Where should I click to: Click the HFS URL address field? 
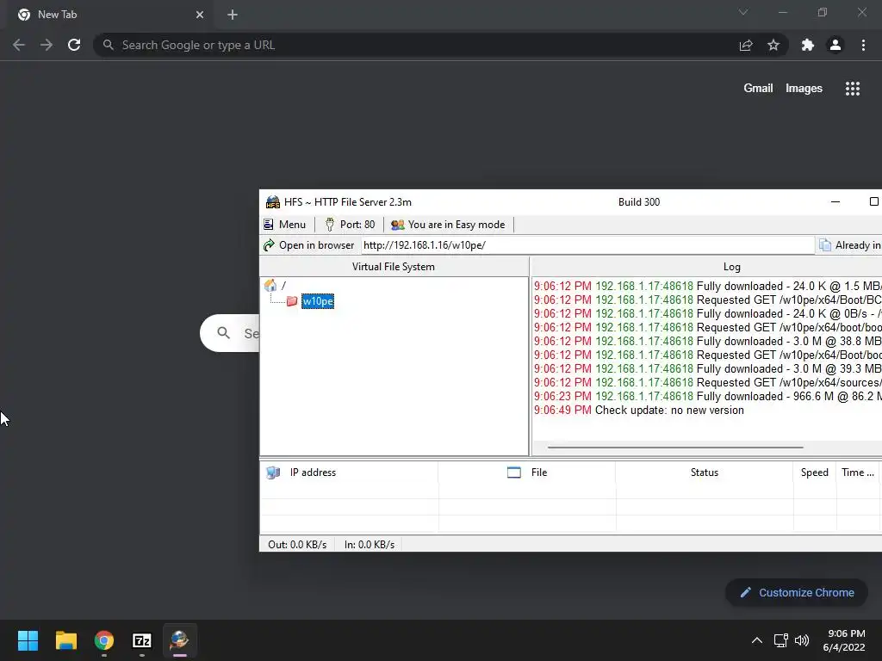pyautogui.click(x=587, y=245)
